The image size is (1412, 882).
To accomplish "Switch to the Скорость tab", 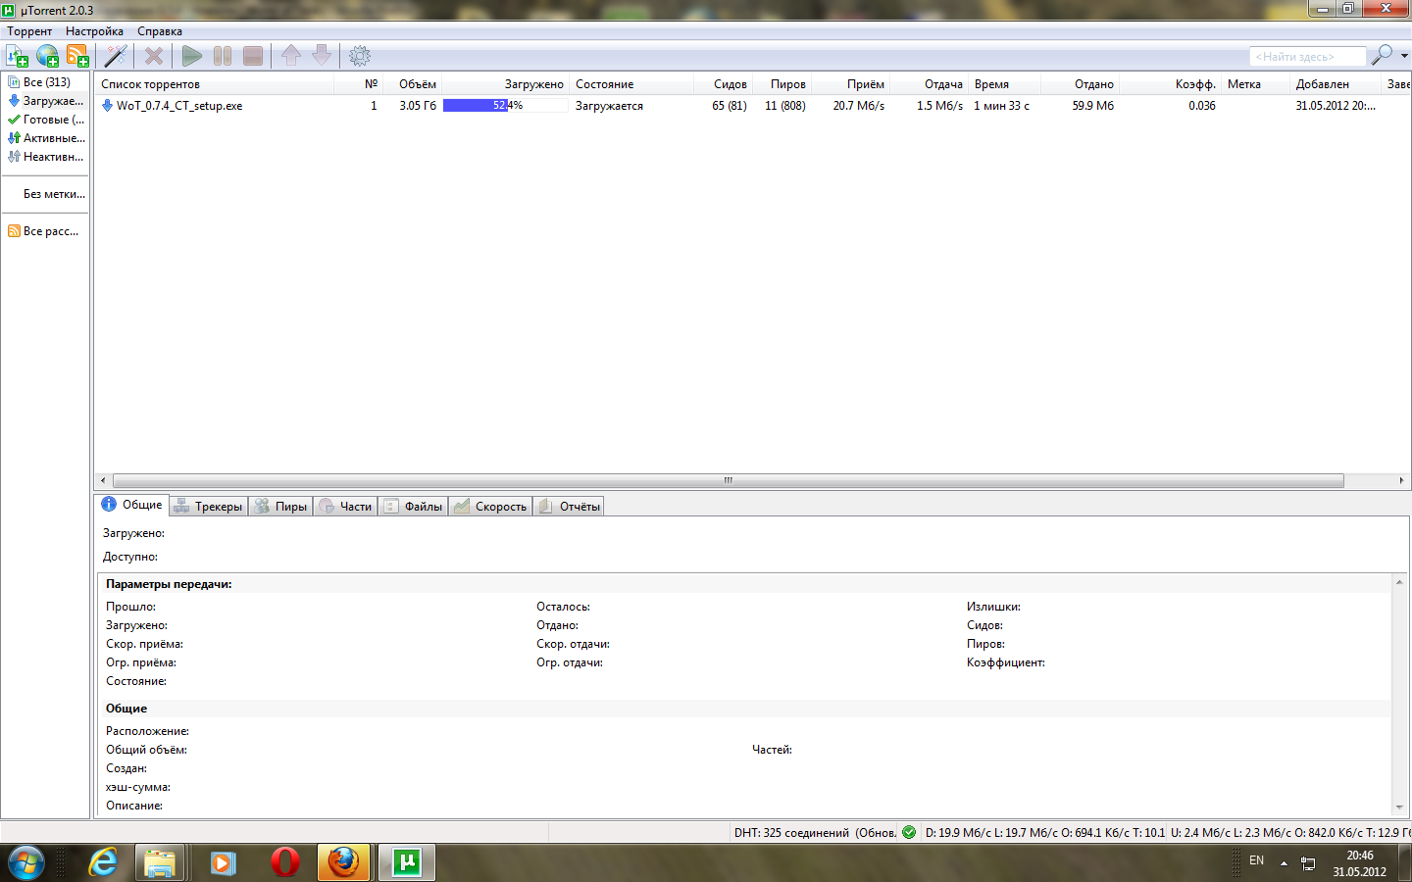I will [x=491, y=507].
